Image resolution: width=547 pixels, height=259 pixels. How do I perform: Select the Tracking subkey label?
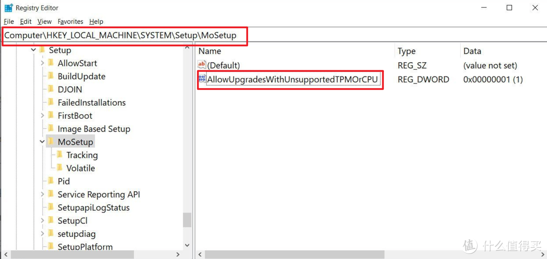click(82, 155)
